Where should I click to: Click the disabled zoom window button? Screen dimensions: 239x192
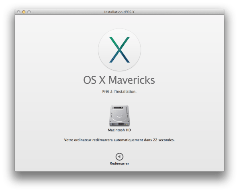pyautogui.click(x=29, y=12)
